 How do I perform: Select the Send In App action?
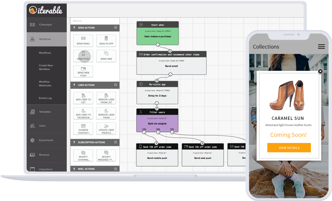point(106,40)
